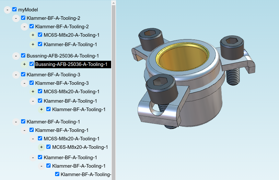279x180 pixels.
Task: Click the scrollbar up arrow
Action: (x=113, y=3)
